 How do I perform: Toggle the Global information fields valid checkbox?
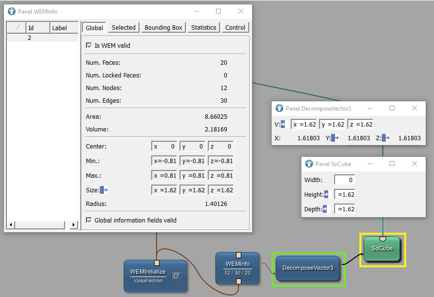click(89, 220)
